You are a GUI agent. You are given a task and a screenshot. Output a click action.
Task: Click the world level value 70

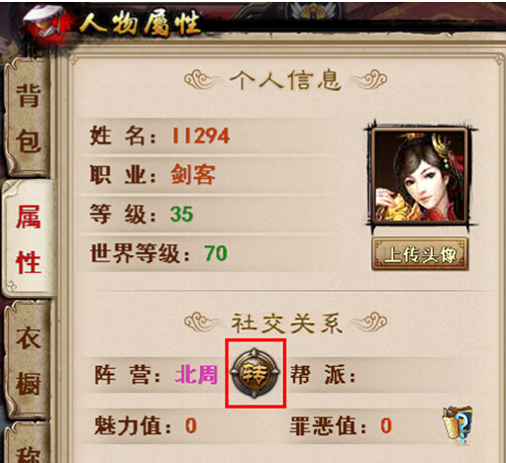click(216, 253)
